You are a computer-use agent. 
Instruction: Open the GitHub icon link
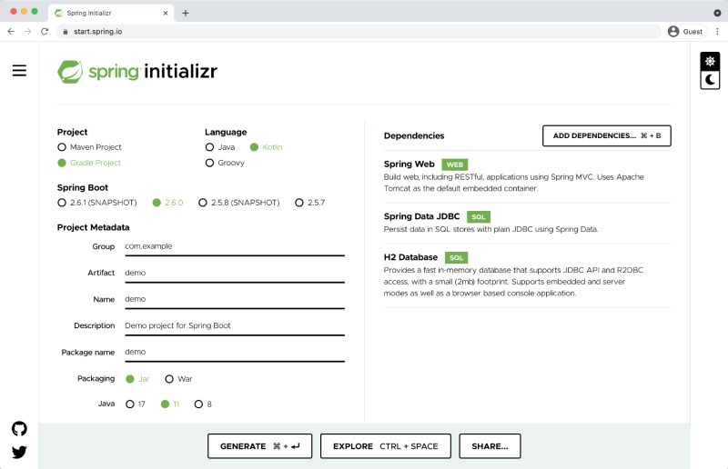click(19, 429)
